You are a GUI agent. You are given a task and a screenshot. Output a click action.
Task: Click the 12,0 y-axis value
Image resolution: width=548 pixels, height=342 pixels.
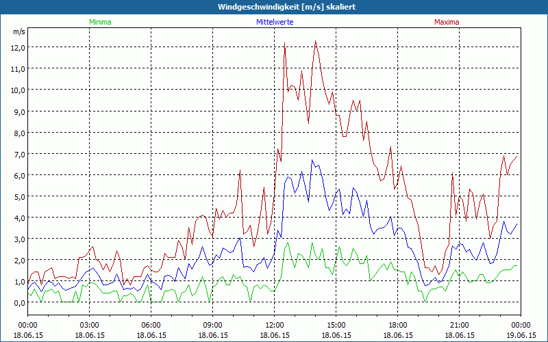(18, 48)
